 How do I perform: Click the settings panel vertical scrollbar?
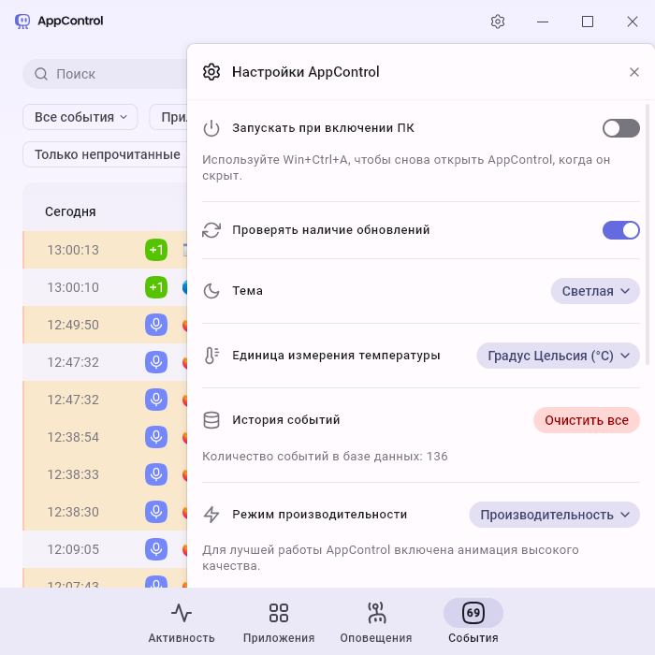click(x=648, y=235)
